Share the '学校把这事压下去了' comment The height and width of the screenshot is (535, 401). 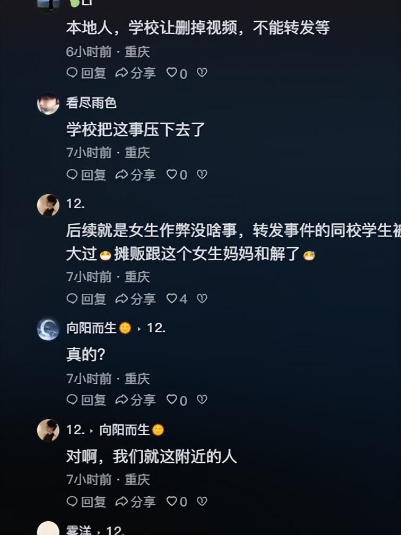[135, 175]
